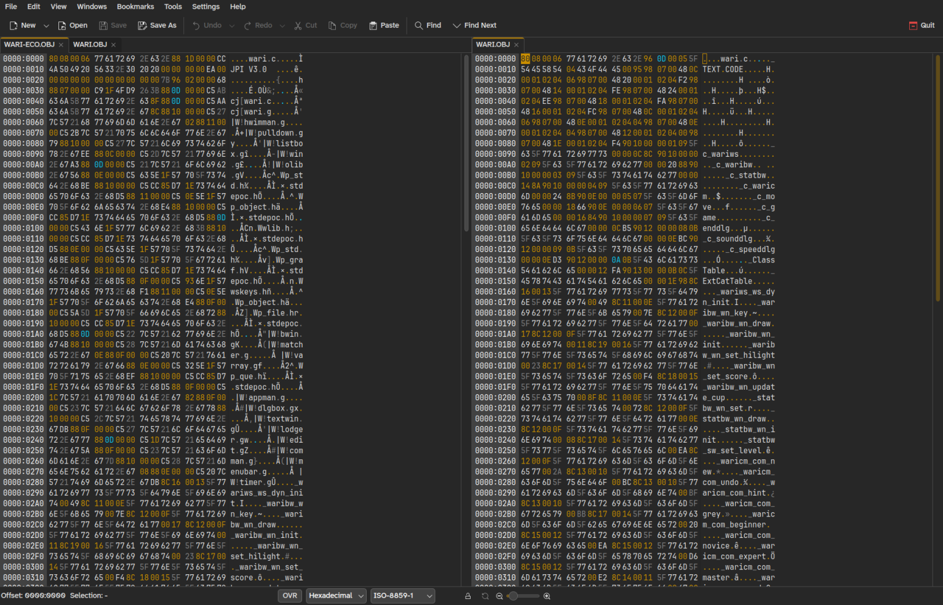Click the Save As toolbar icon
The width and height of the screenshot is (943, 605).
pyautogui.click(x=142, y=25)
